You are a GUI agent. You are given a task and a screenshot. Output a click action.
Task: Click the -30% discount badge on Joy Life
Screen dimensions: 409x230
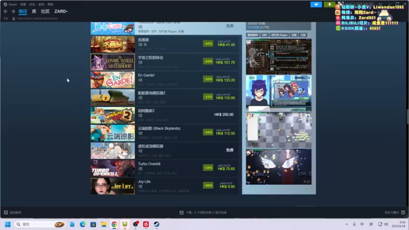[x=208, y=186]
